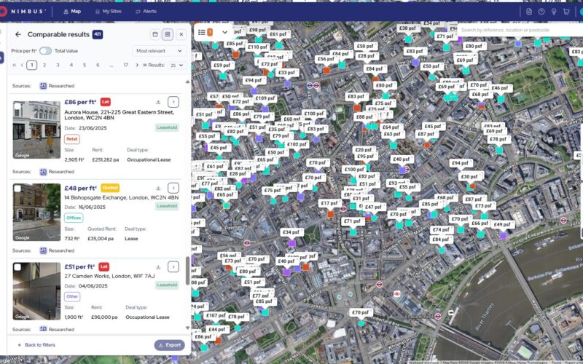Click the Retail tag on Aurora House

pos(71,139)
